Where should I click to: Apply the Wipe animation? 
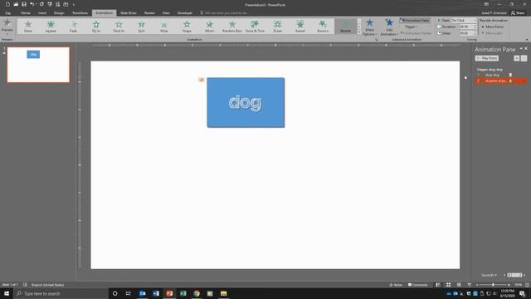tap(164, 27)
